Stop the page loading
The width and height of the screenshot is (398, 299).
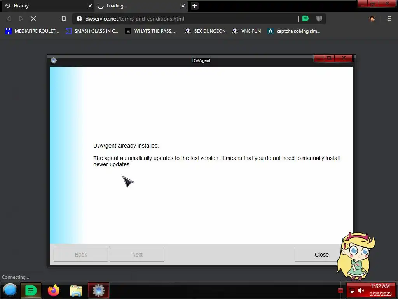tap(33, 19)
